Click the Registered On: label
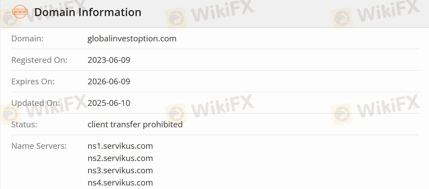This screenshot has width=429, height=189. (x=39, y=60)
